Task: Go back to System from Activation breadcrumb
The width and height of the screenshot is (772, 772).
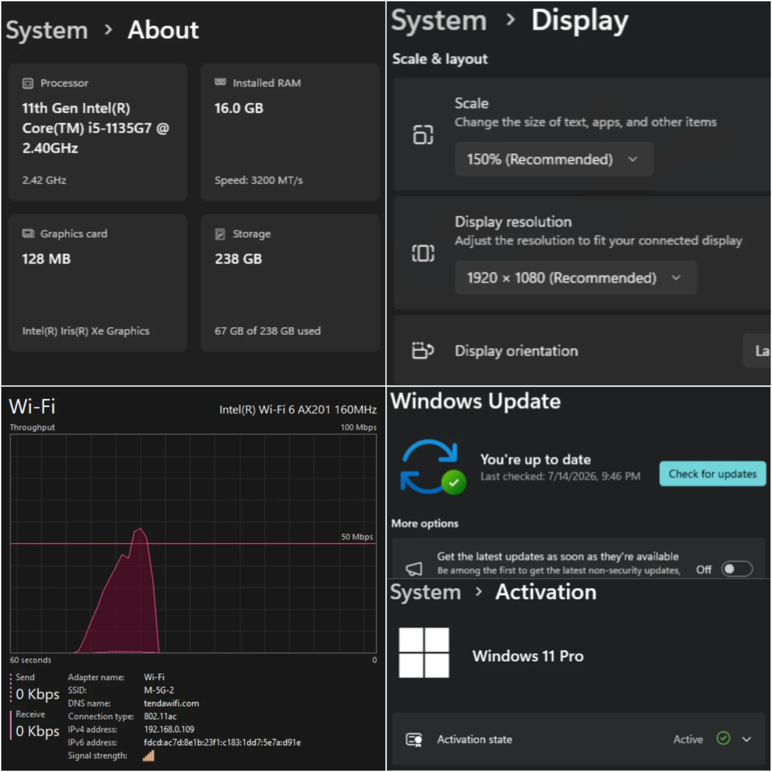Action: [x=425, y=592]
